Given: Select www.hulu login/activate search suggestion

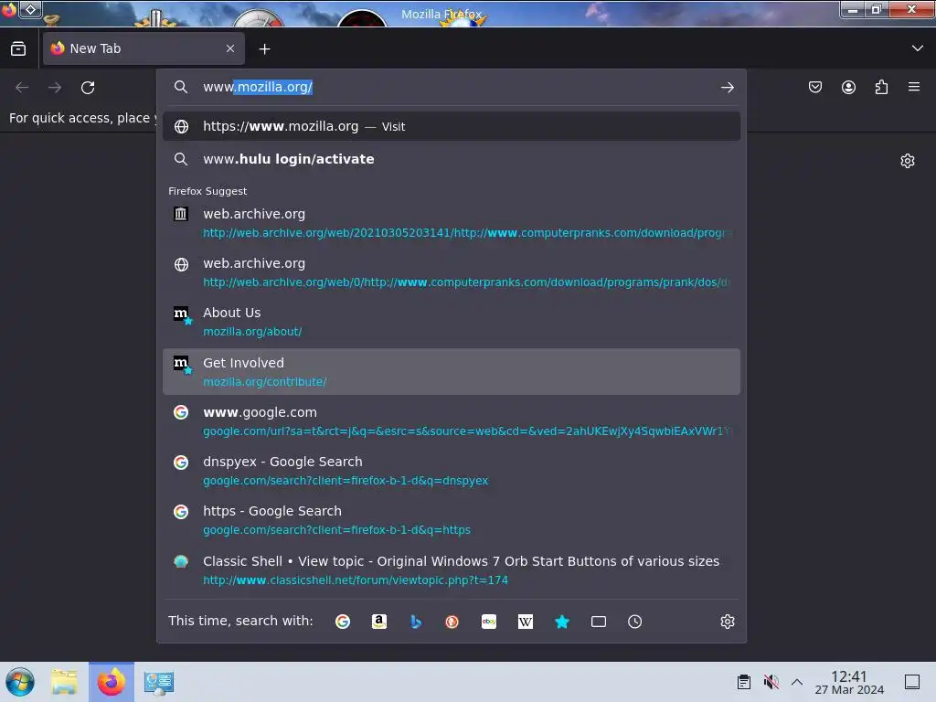Looking at the screenshot, I should [452, 159].
